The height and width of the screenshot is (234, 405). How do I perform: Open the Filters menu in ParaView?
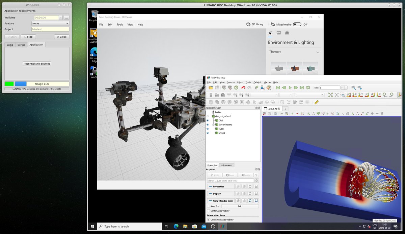click(240, 82)
